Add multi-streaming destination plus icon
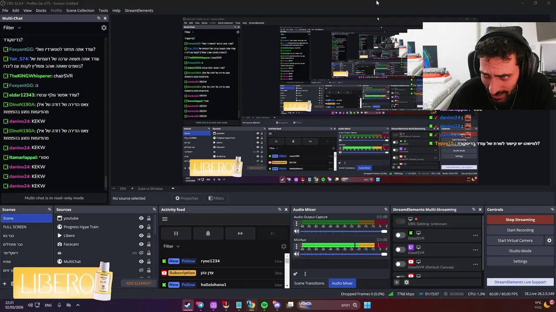The width and height of the screenshot is (556, 312). click(x=397, y=283)
